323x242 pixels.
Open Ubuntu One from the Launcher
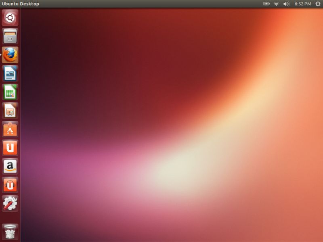coord(10,148)
